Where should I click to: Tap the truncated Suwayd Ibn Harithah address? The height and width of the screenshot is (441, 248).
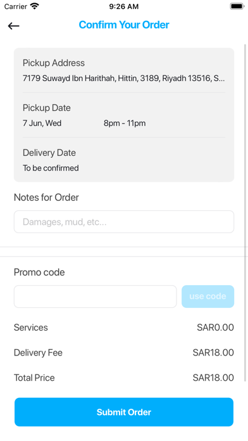123,78
